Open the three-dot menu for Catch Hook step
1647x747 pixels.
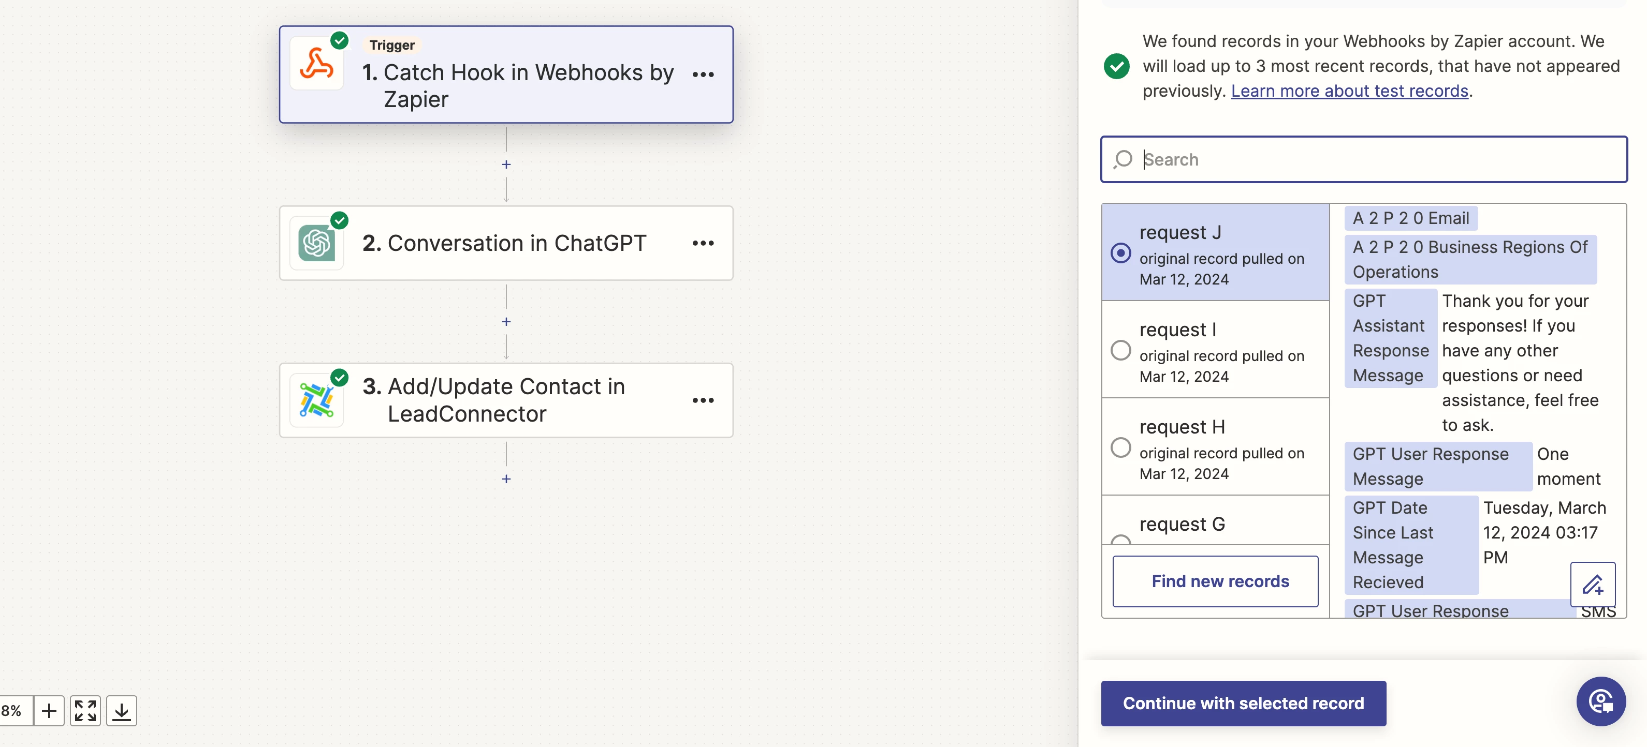coord(703,75)
